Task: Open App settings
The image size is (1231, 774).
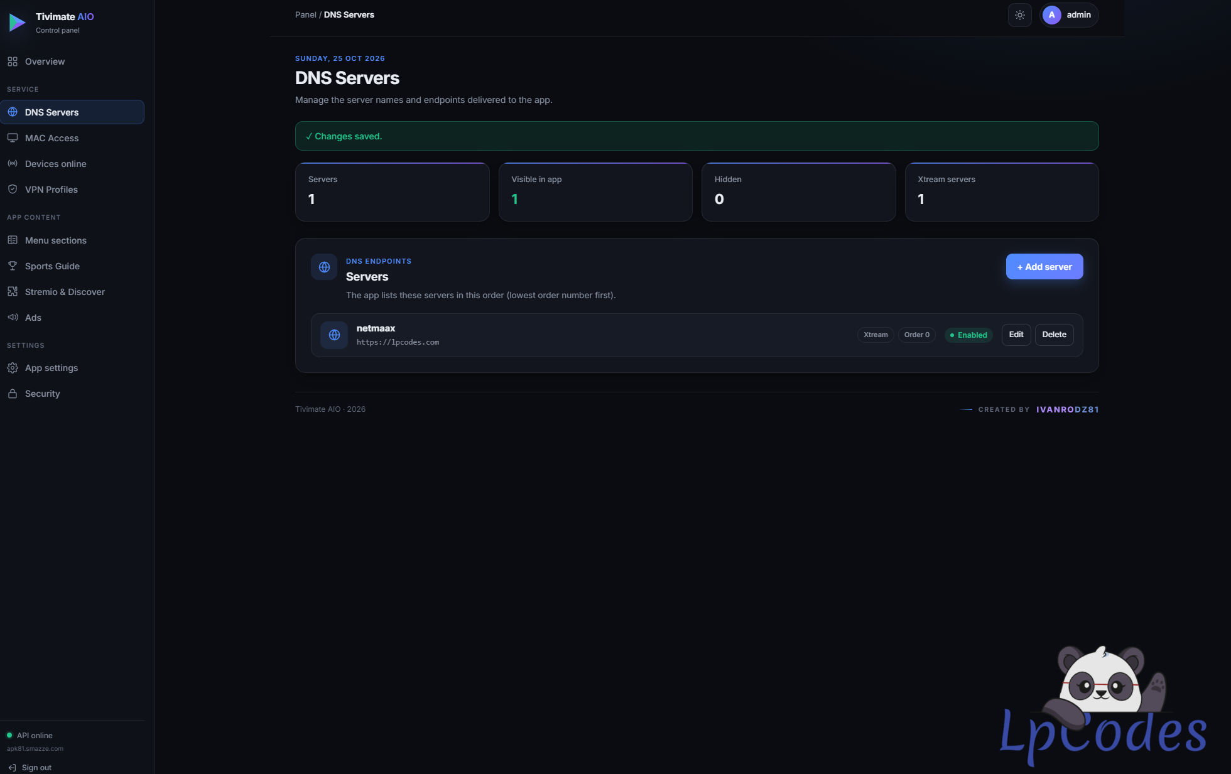Action: [x=72, y=368]
